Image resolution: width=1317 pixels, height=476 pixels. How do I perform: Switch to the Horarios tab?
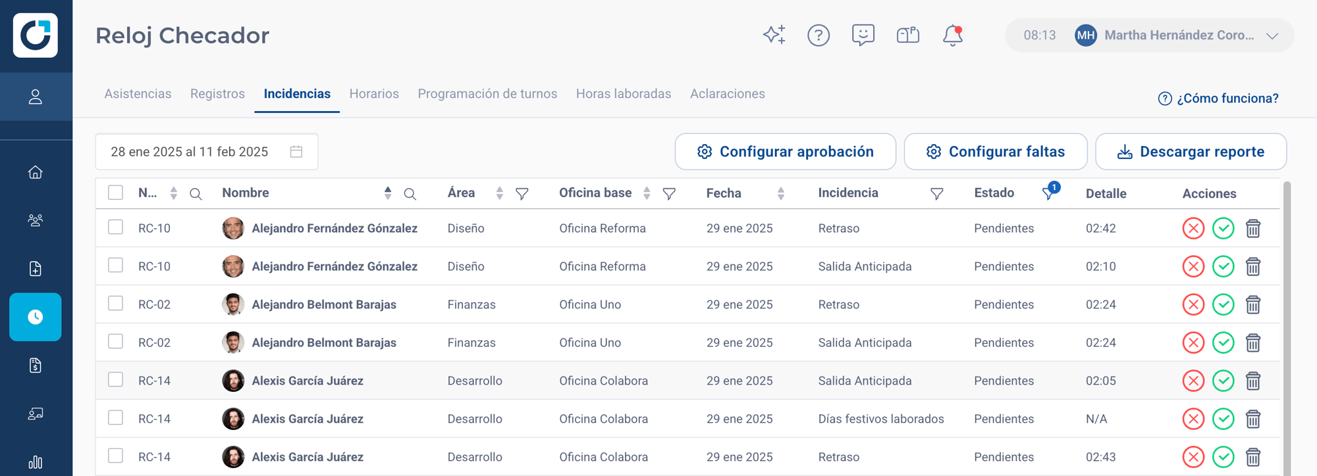point(374,94)
